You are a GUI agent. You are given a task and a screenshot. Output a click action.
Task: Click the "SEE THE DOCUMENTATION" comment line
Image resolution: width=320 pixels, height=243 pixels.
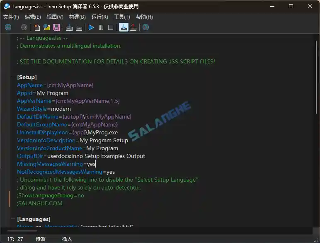(116, 61)
